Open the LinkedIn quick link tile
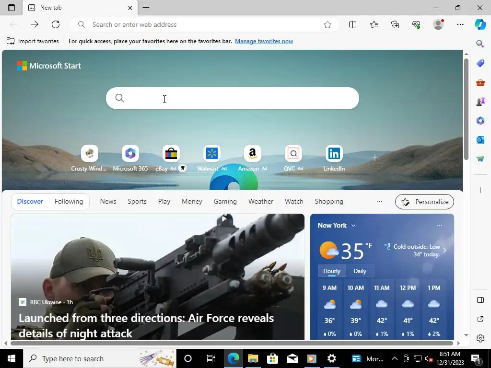The width and height of the screenshot is (491, 368). (334, 158)
